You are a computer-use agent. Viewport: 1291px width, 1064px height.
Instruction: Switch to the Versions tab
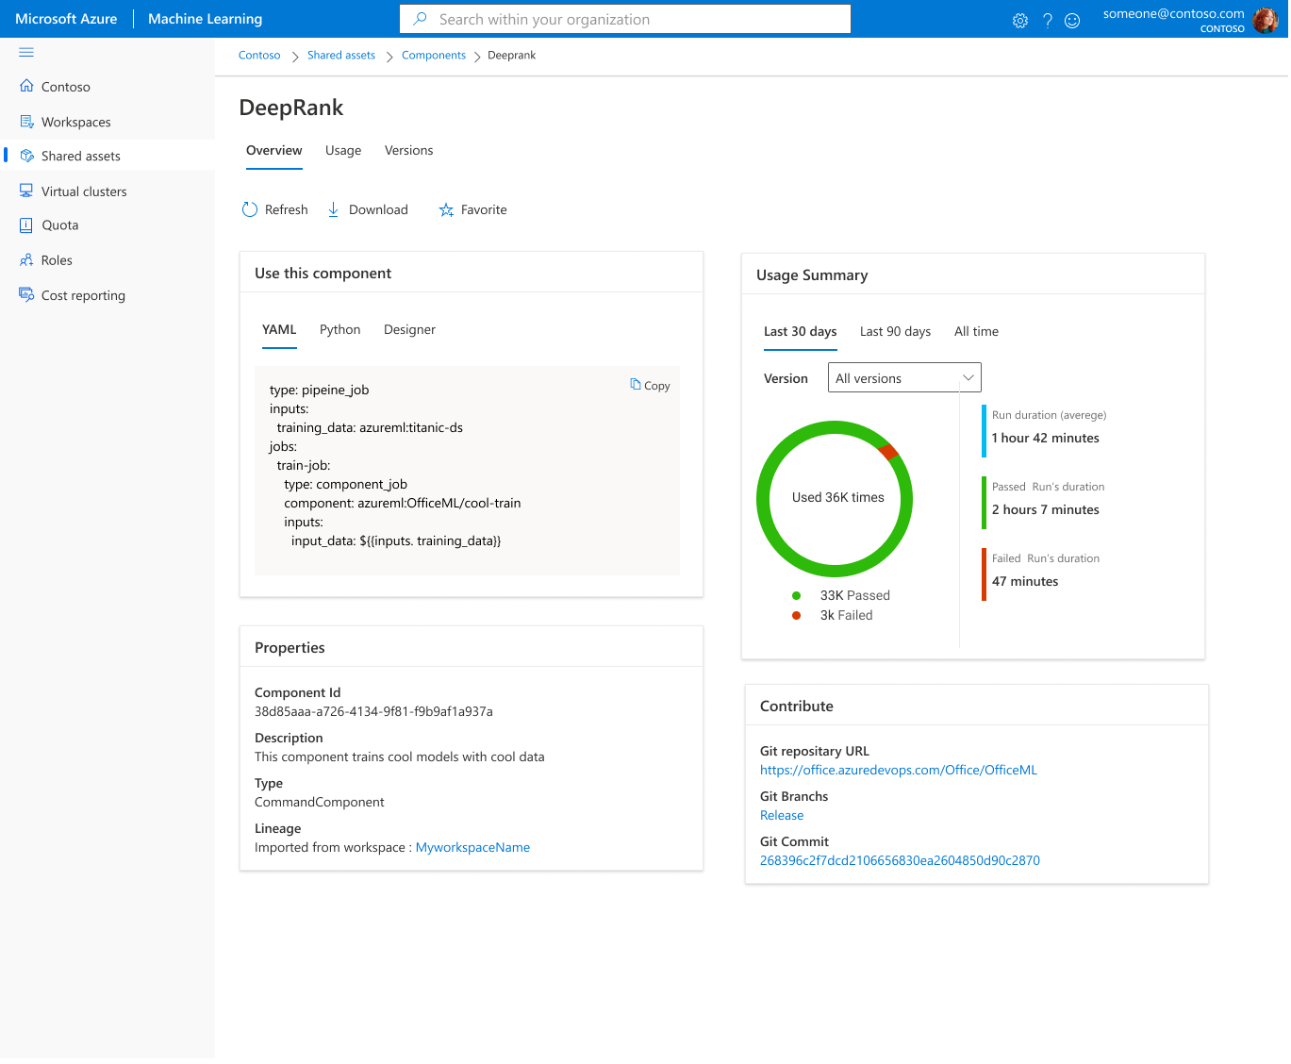tap(409, 151)
